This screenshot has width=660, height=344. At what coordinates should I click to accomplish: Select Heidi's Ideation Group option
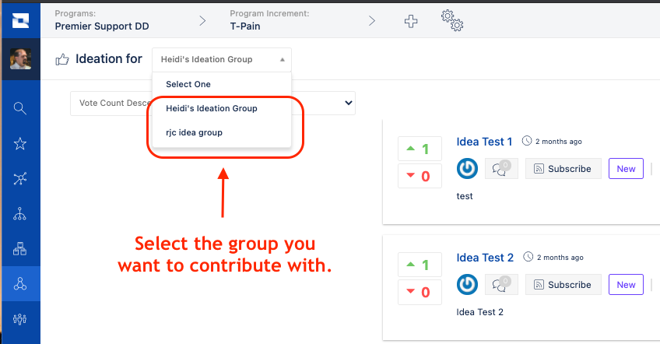[x=222, y=108]
